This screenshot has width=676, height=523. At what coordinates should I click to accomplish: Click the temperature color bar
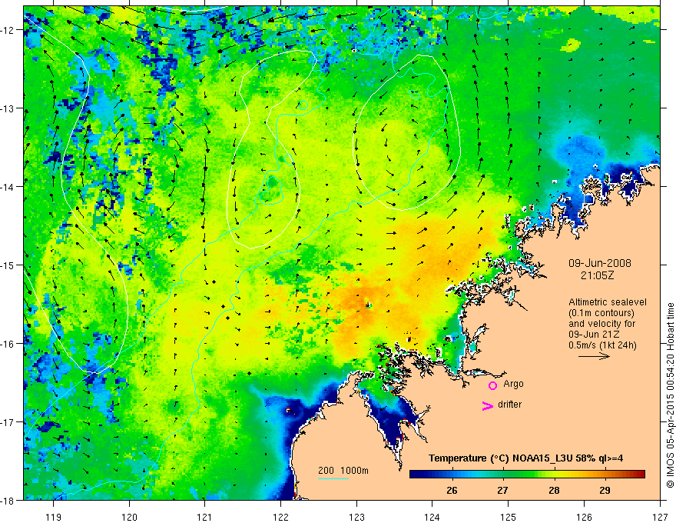[x=527, y=475]
